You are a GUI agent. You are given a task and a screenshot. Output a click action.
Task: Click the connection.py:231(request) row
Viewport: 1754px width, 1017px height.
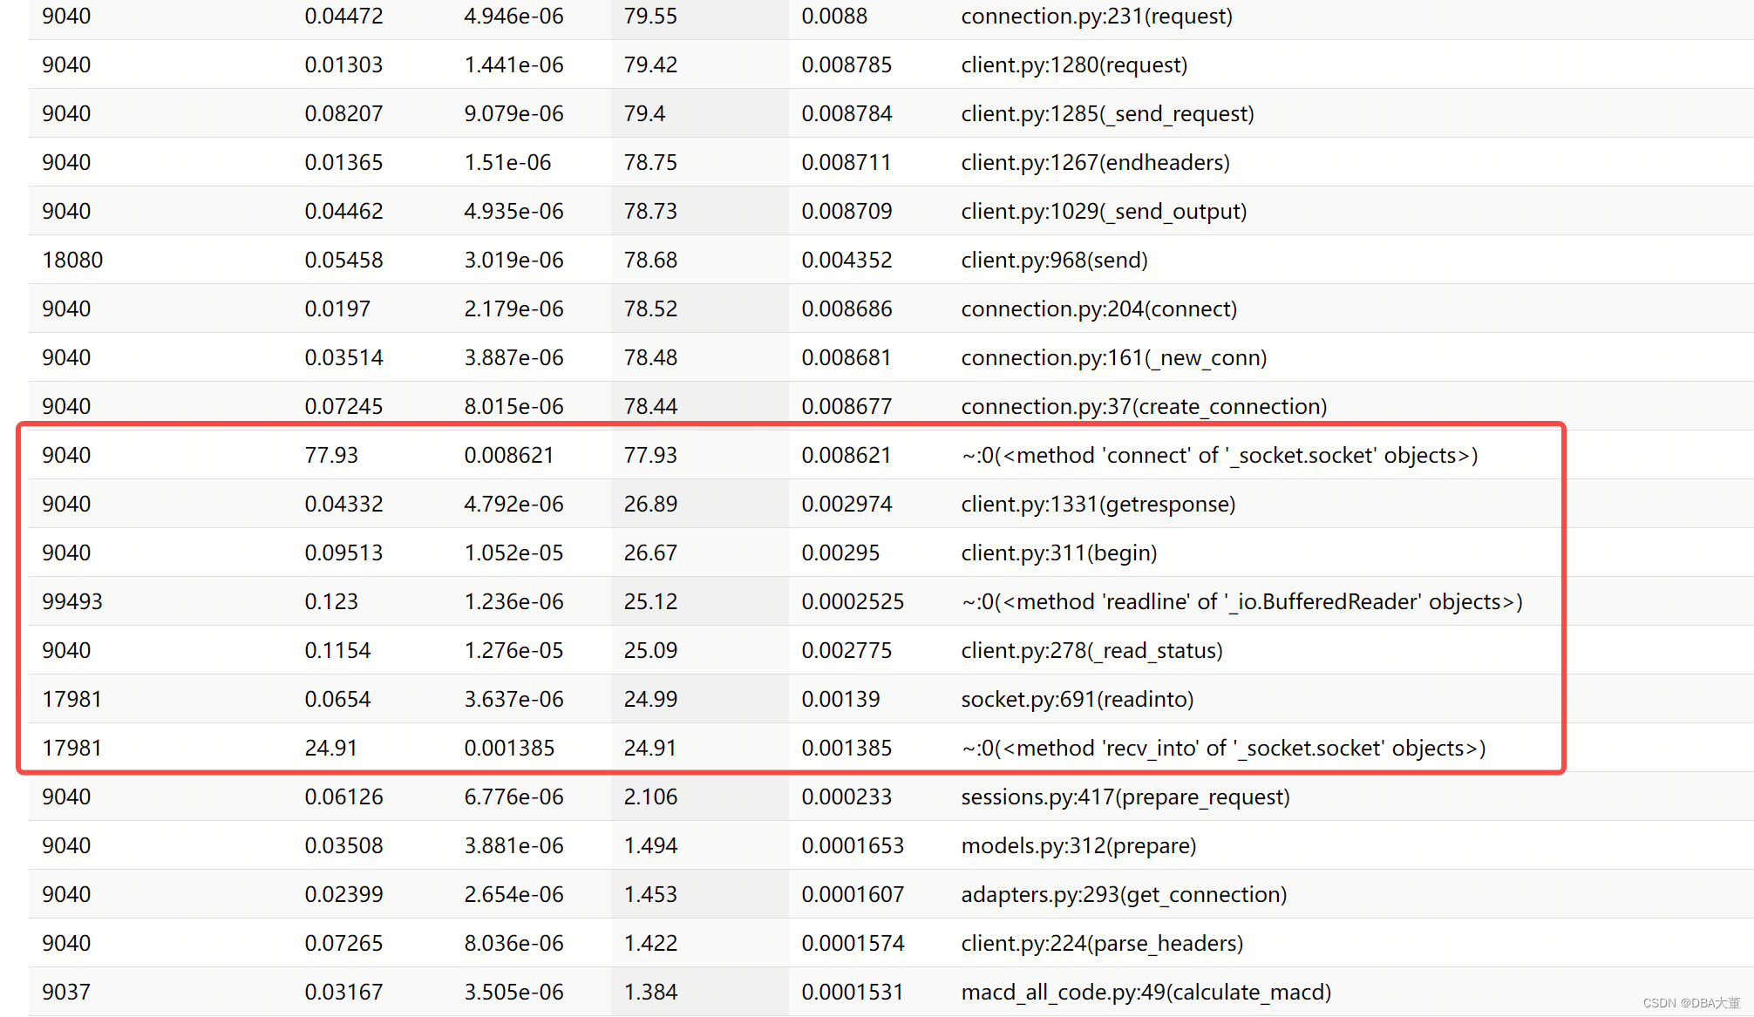coord(1096,16)
